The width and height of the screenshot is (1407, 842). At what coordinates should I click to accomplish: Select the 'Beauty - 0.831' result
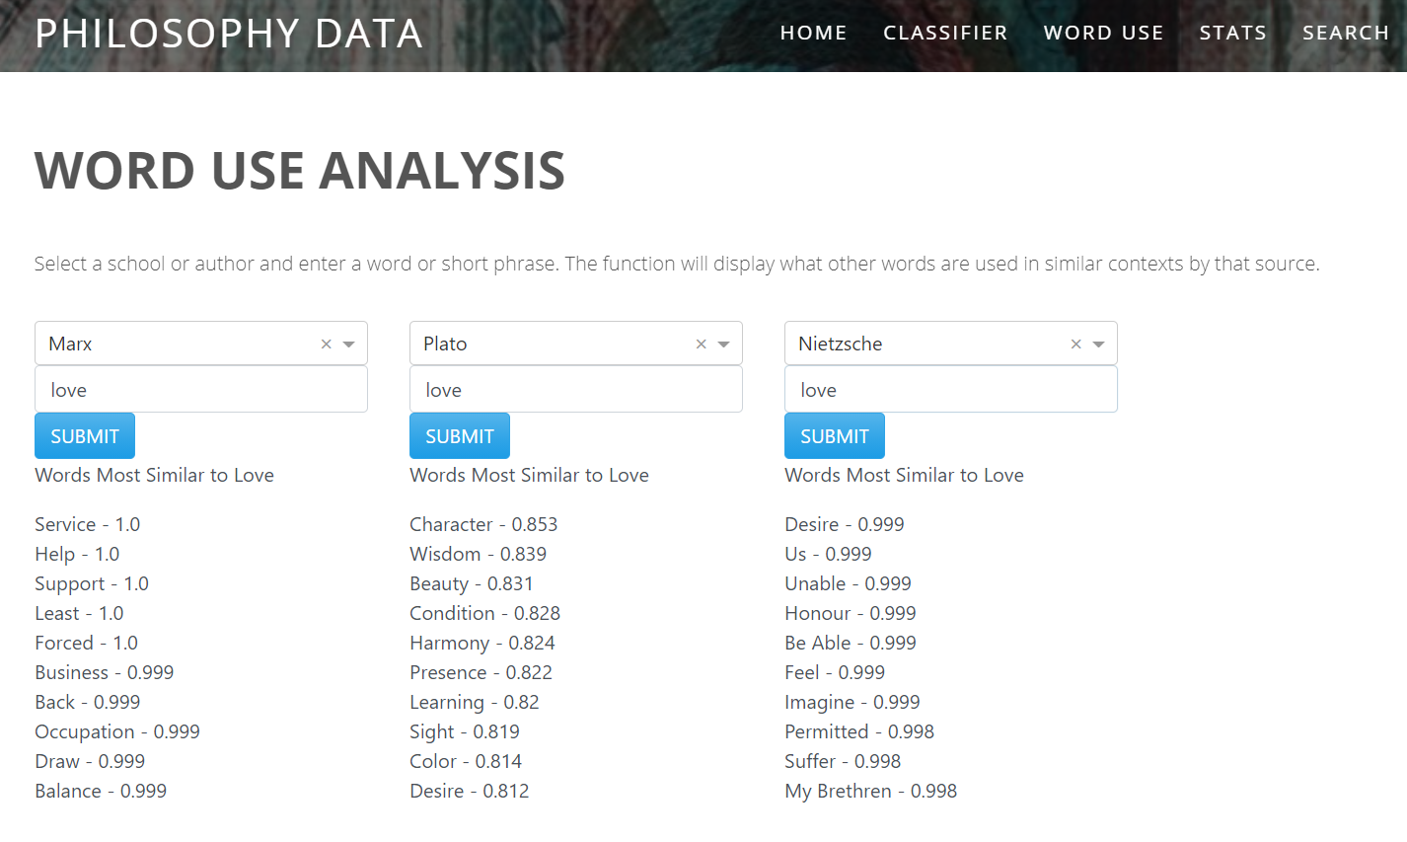click(472, 583)
